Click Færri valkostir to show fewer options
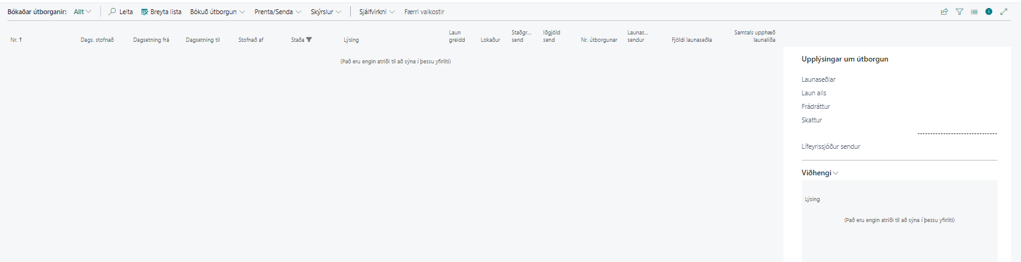 tap(424, 12)
